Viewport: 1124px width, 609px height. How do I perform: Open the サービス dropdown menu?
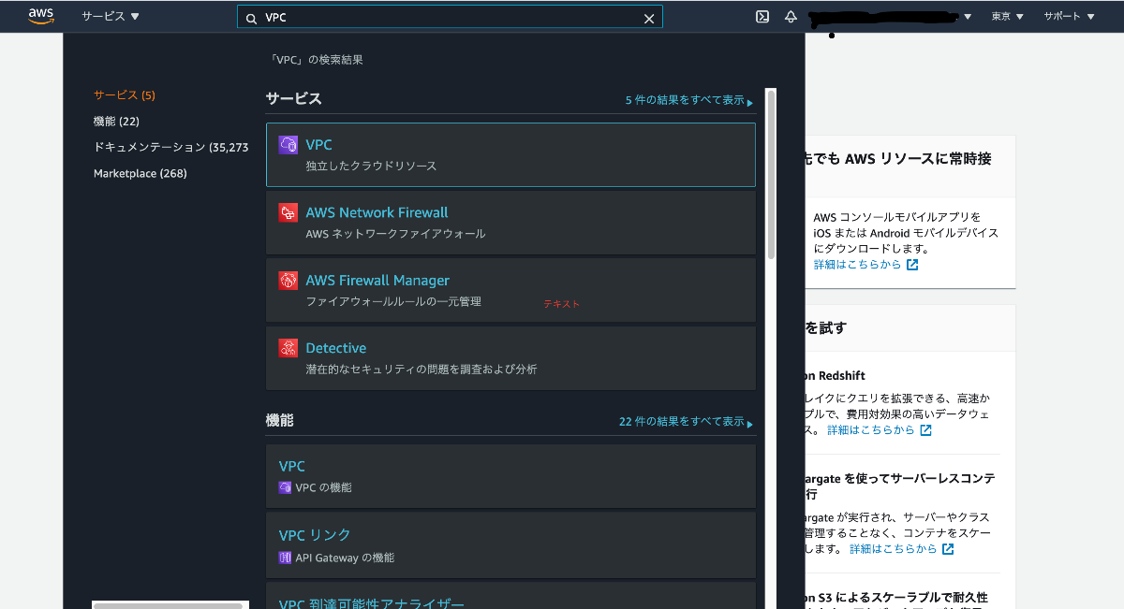coord(111,16)
